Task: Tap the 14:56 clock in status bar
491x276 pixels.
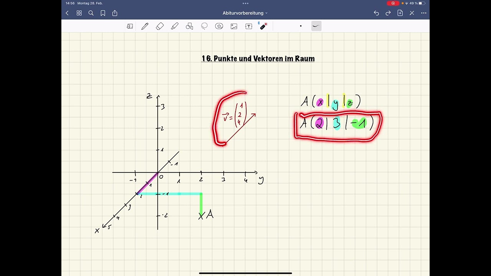Action: coord(70,3)
